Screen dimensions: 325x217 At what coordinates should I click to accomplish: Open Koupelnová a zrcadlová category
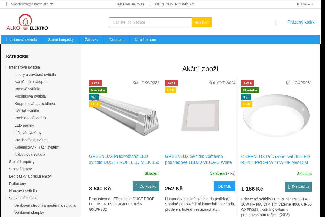35,104
